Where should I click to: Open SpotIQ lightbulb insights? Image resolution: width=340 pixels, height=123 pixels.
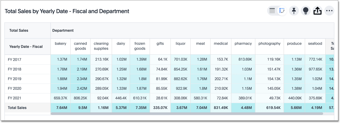[x=306, y=11]
